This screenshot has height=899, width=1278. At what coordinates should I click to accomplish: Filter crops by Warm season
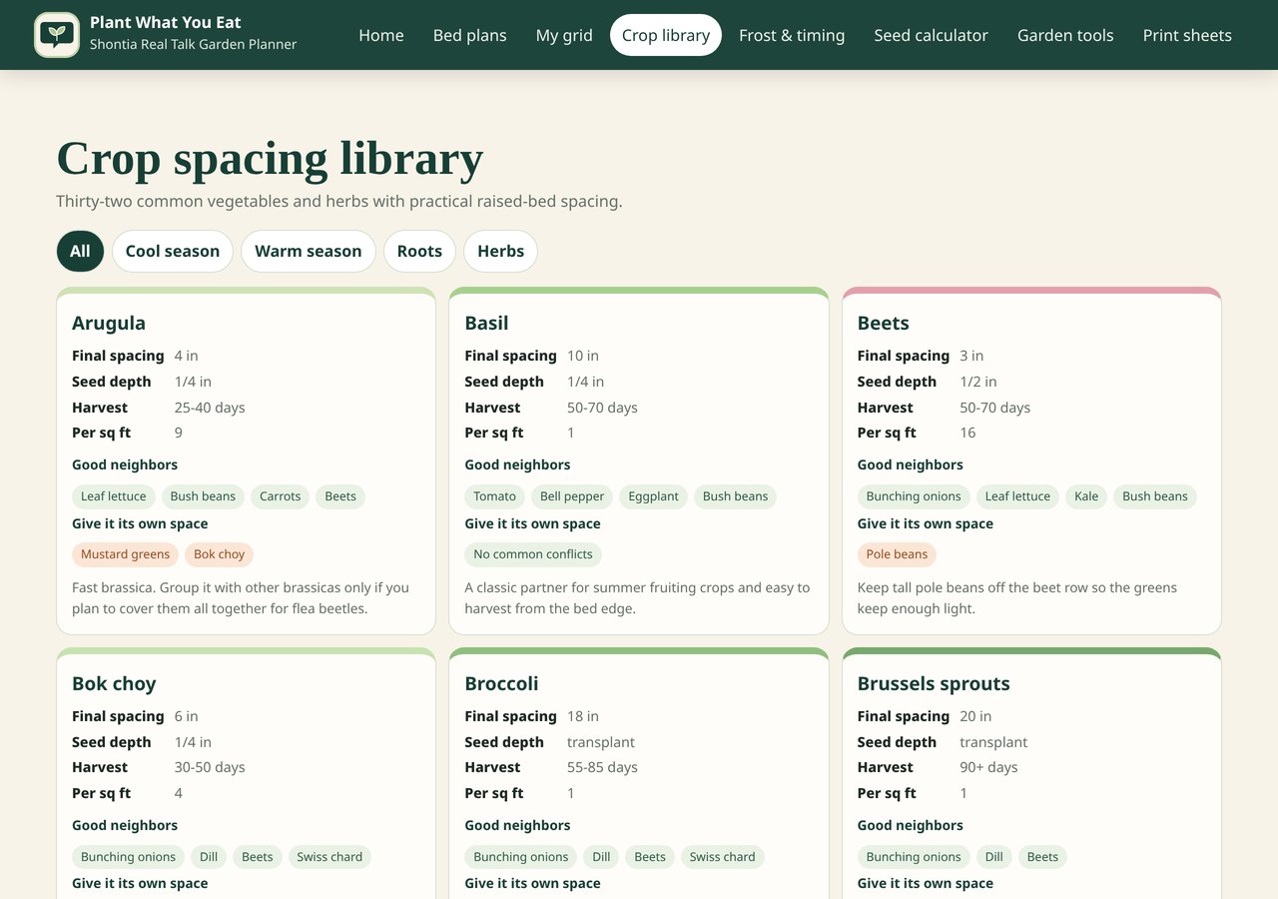coord(309,251)
